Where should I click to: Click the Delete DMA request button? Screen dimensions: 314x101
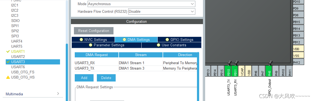106,78
